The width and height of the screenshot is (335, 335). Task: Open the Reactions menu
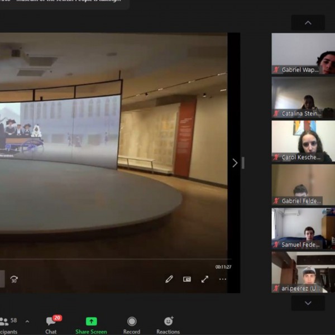pos(168,325)
